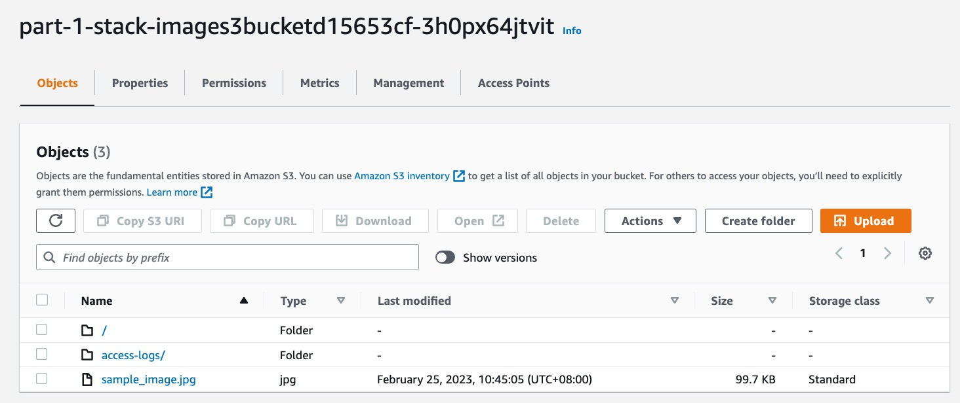Click the Open button
960x403 pixels.
tap(477, 221)
